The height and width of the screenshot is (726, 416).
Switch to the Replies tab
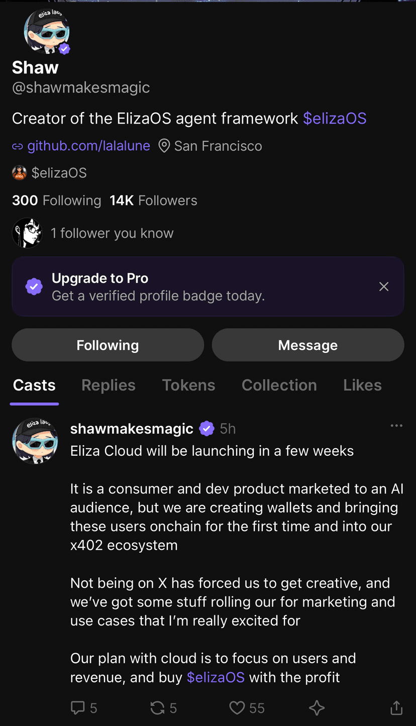point(109,385)
